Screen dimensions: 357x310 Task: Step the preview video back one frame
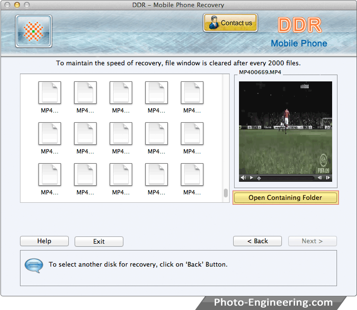click(319, 178)
